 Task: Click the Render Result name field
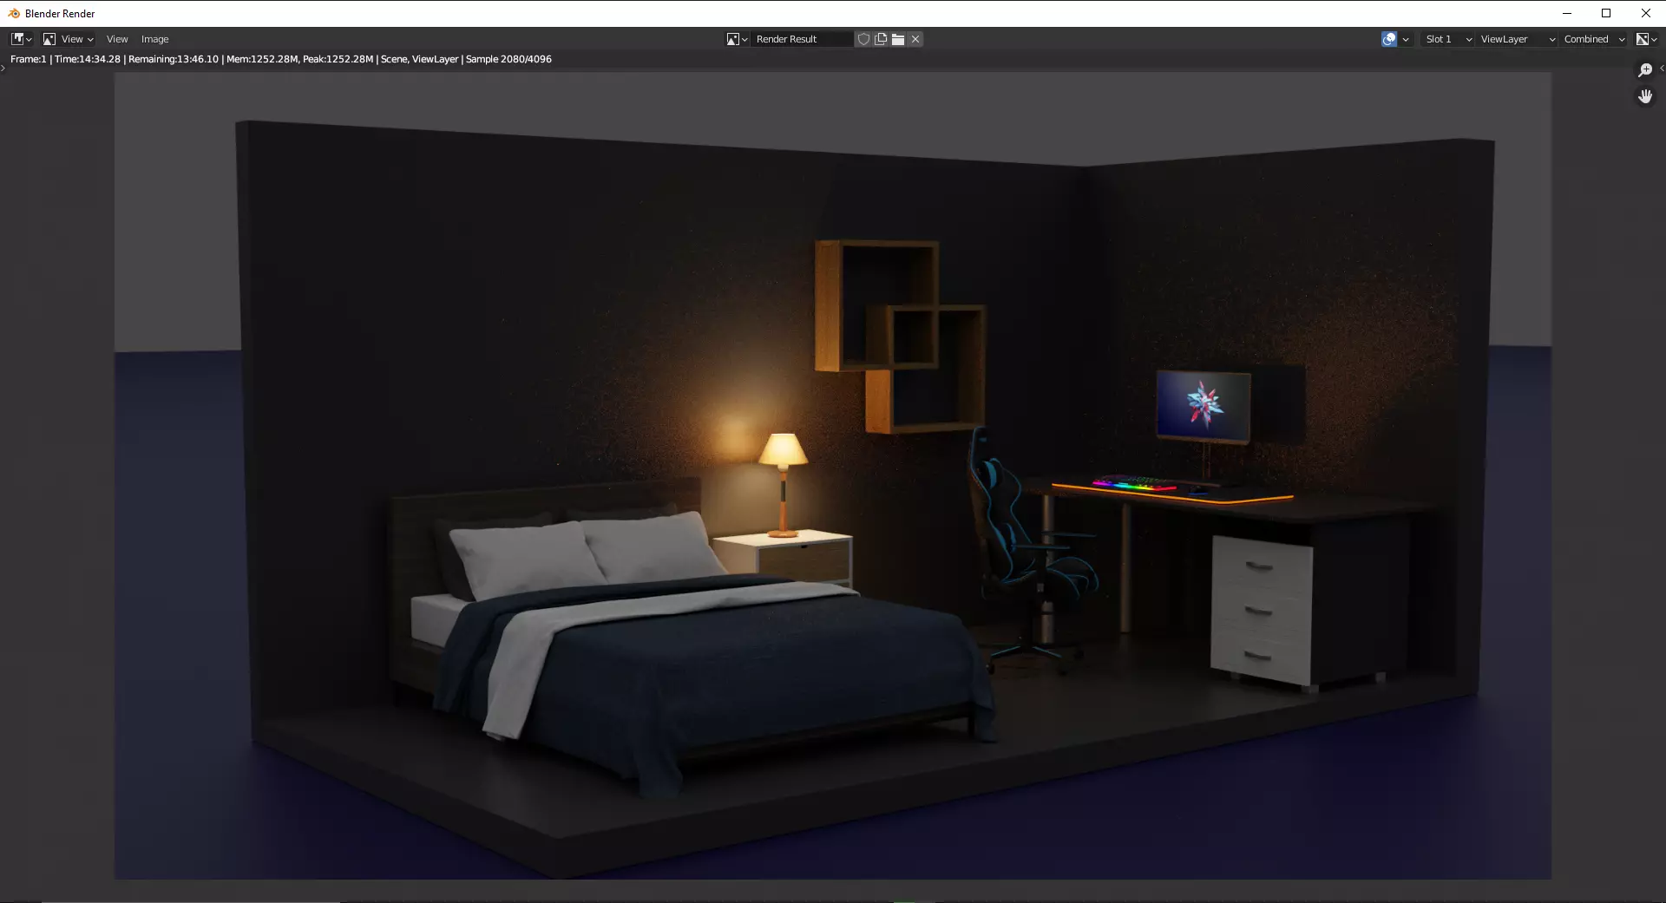803,39
